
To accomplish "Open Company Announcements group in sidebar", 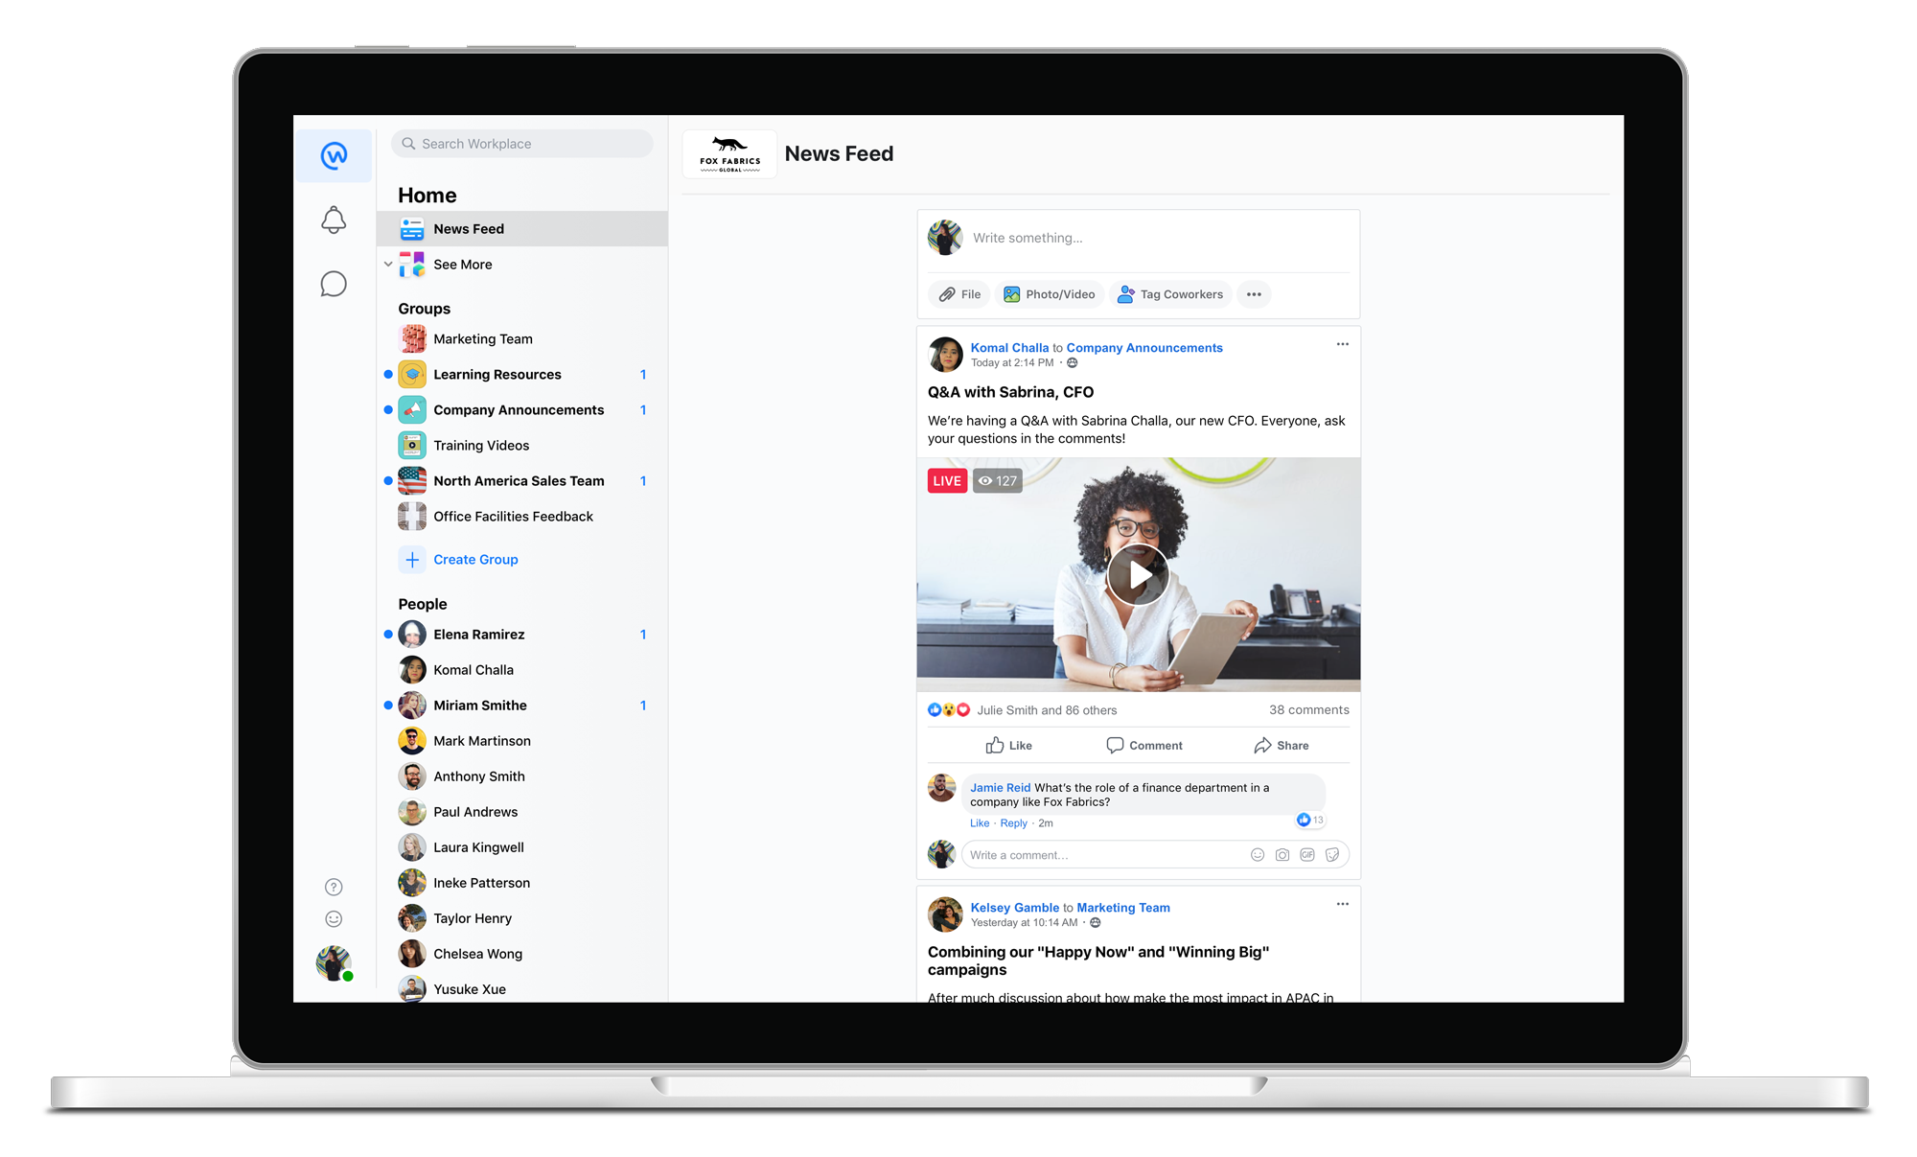I will coord(518,410).
